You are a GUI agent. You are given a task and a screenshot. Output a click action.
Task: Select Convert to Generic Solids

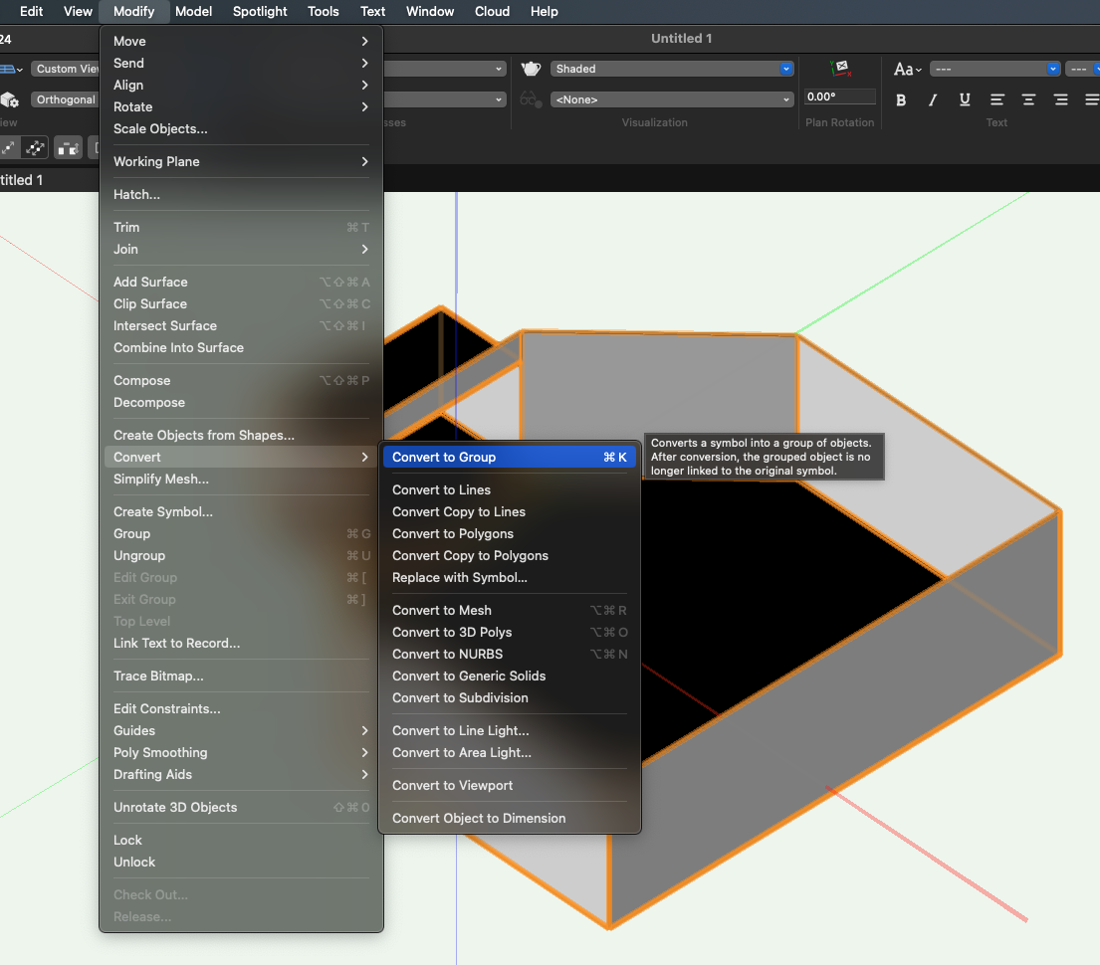tap(469, 676)
